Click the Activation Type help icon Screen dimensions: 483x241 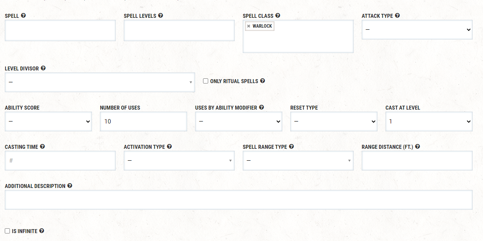(x=169, y=147)
